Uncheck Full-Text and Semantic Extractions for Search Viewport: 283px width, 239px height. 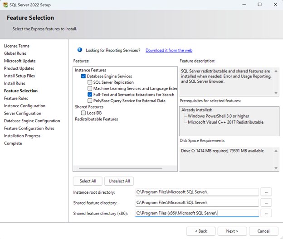pos(90,95)
